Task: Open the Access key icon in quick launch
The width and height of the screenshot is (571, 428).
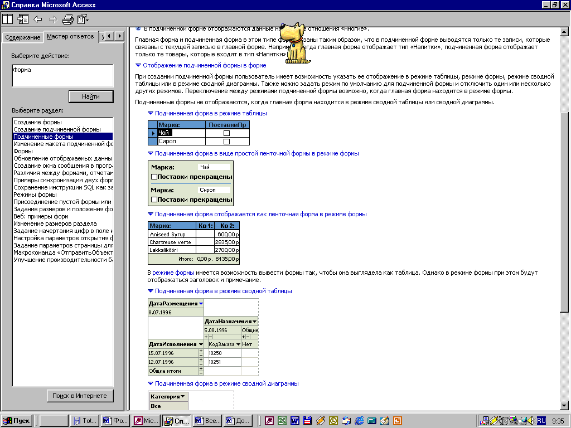Action: pyautogui.click(x=269, y=421)
